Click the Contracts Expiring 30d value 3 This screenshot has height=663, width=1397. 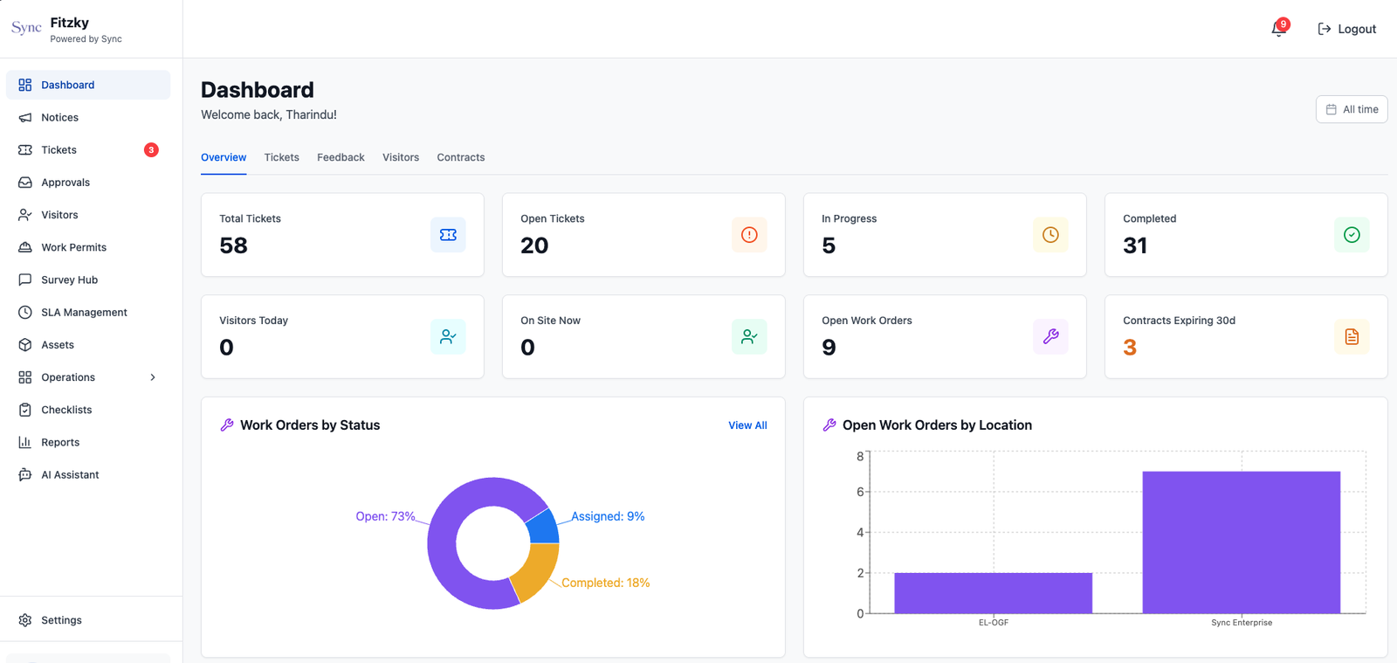tap(1130, 348)
